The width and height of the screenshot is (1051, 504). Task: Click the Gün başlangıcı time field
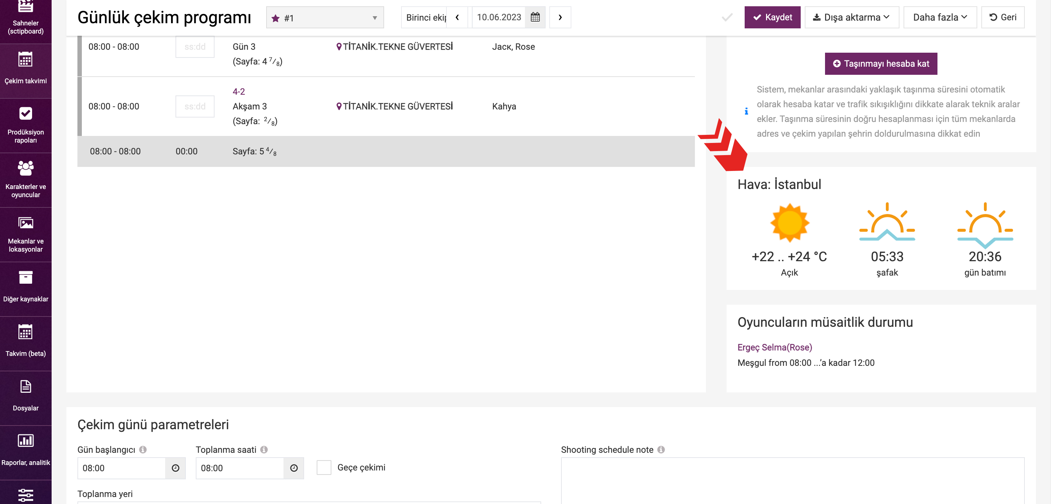coord(122,468)
